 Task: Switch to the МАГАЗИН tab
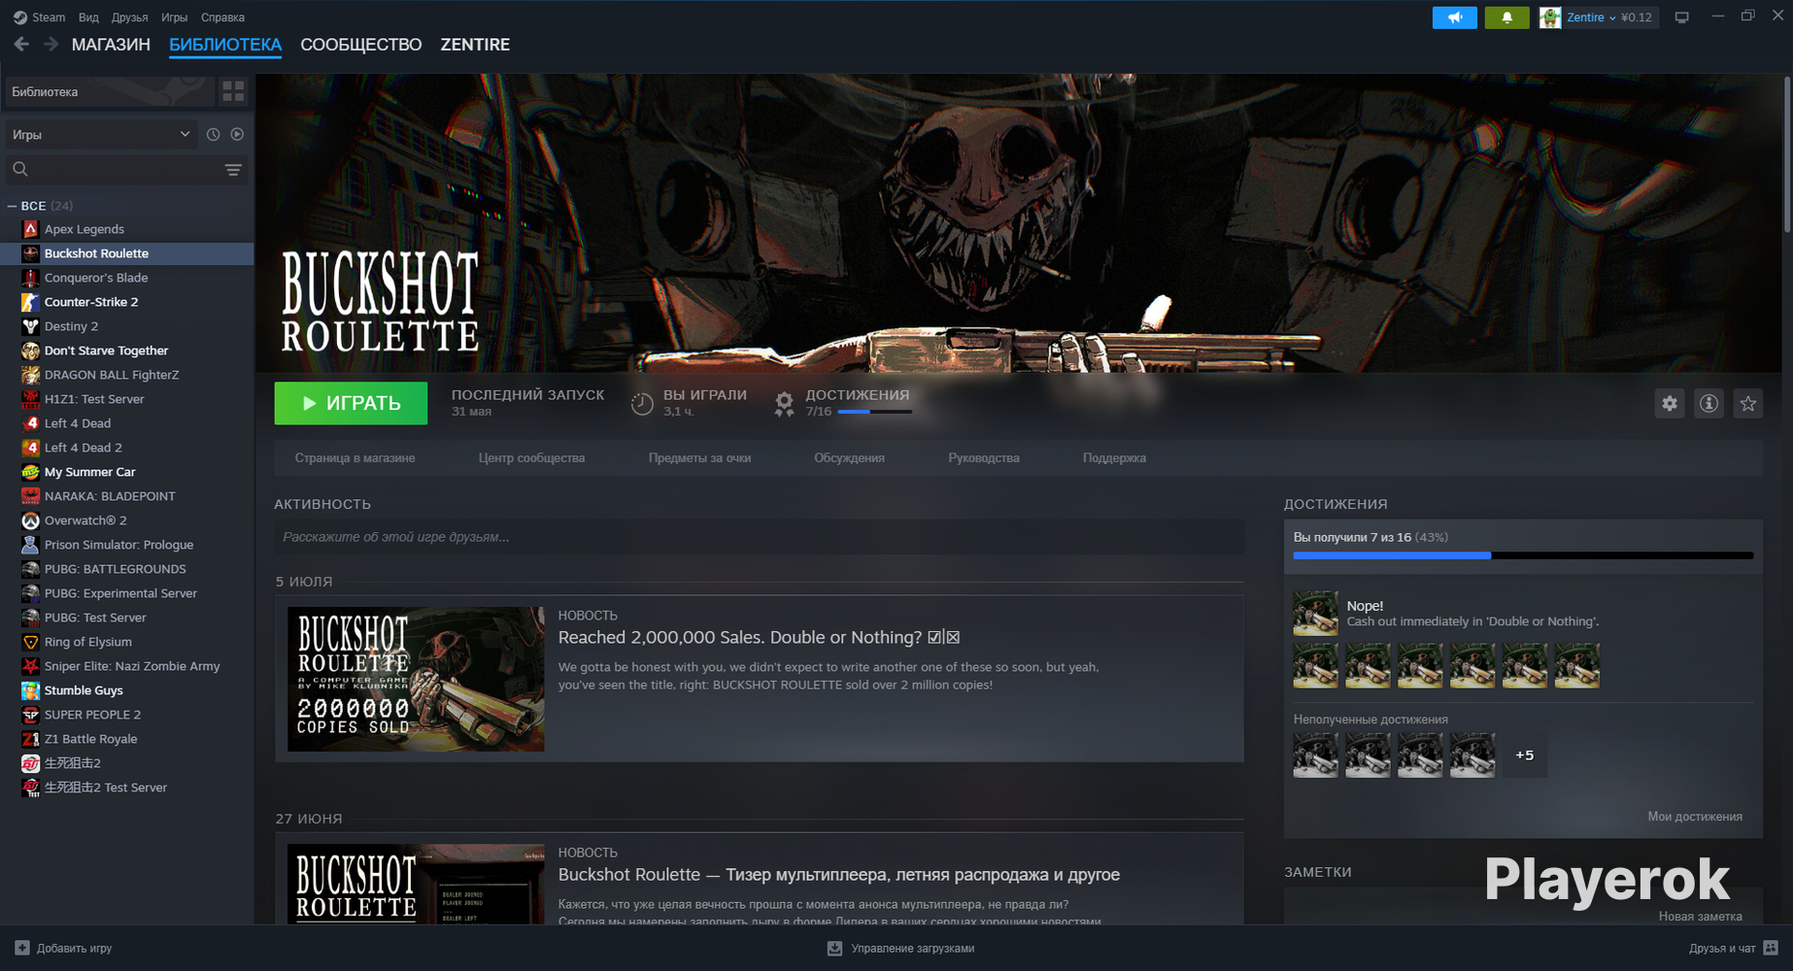point(111,45)
